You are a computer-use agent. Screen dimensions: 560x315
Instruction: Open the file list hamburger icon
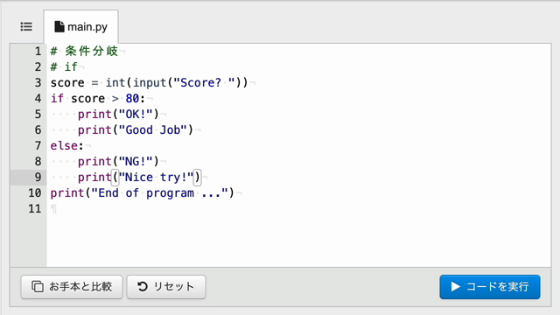26,27
